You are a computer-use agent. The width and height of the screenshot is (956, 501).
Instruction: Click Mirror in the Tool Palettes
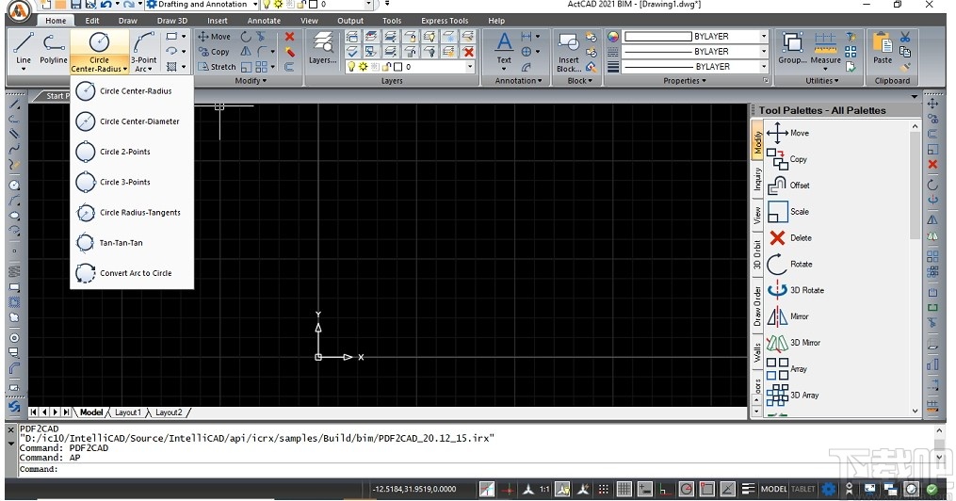tap(787, 316)
